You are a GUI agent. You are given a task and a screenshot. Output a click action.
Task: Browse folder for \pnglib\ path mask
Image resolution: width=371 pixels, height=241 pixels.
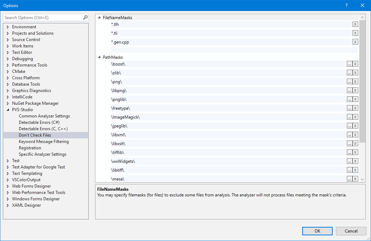[x=349, y=99]
